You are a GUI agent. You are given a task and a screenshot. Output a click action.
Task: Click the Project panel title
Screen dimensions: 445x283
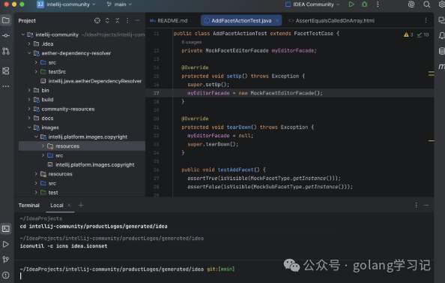27,20
